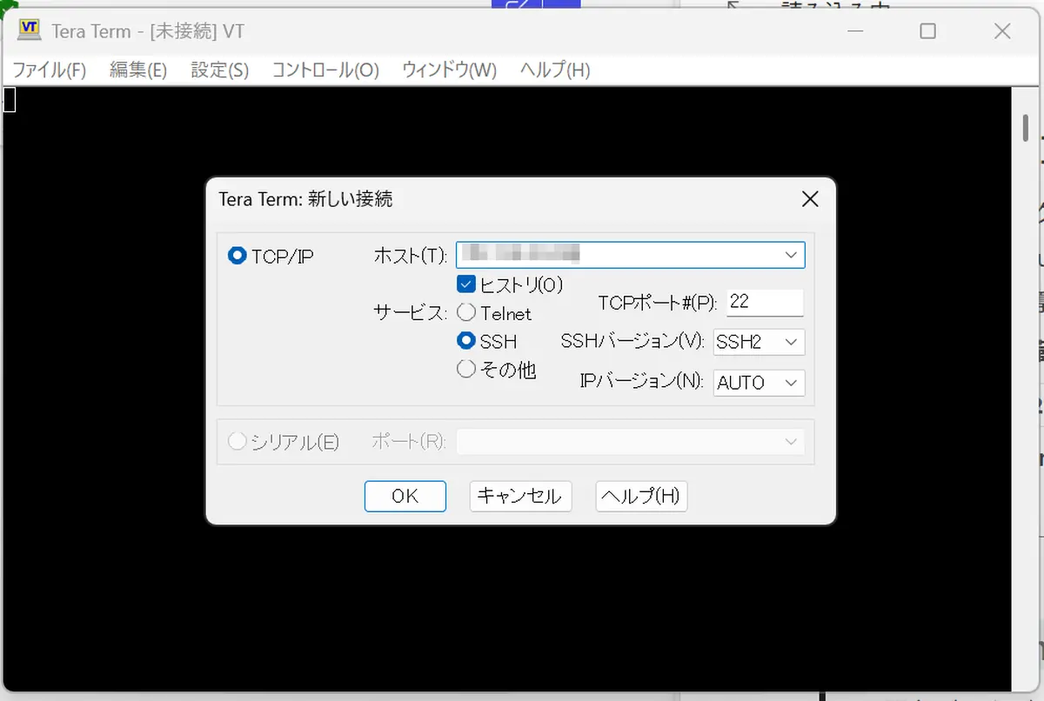
Task: Click the キャンセル button
Action: pos(520,497)
